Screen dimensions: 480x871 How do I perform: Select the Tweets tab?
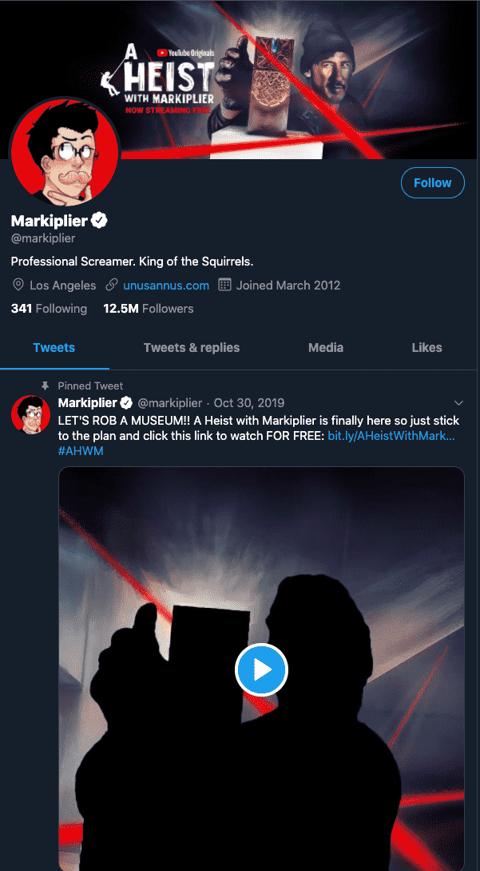point(54,347)
